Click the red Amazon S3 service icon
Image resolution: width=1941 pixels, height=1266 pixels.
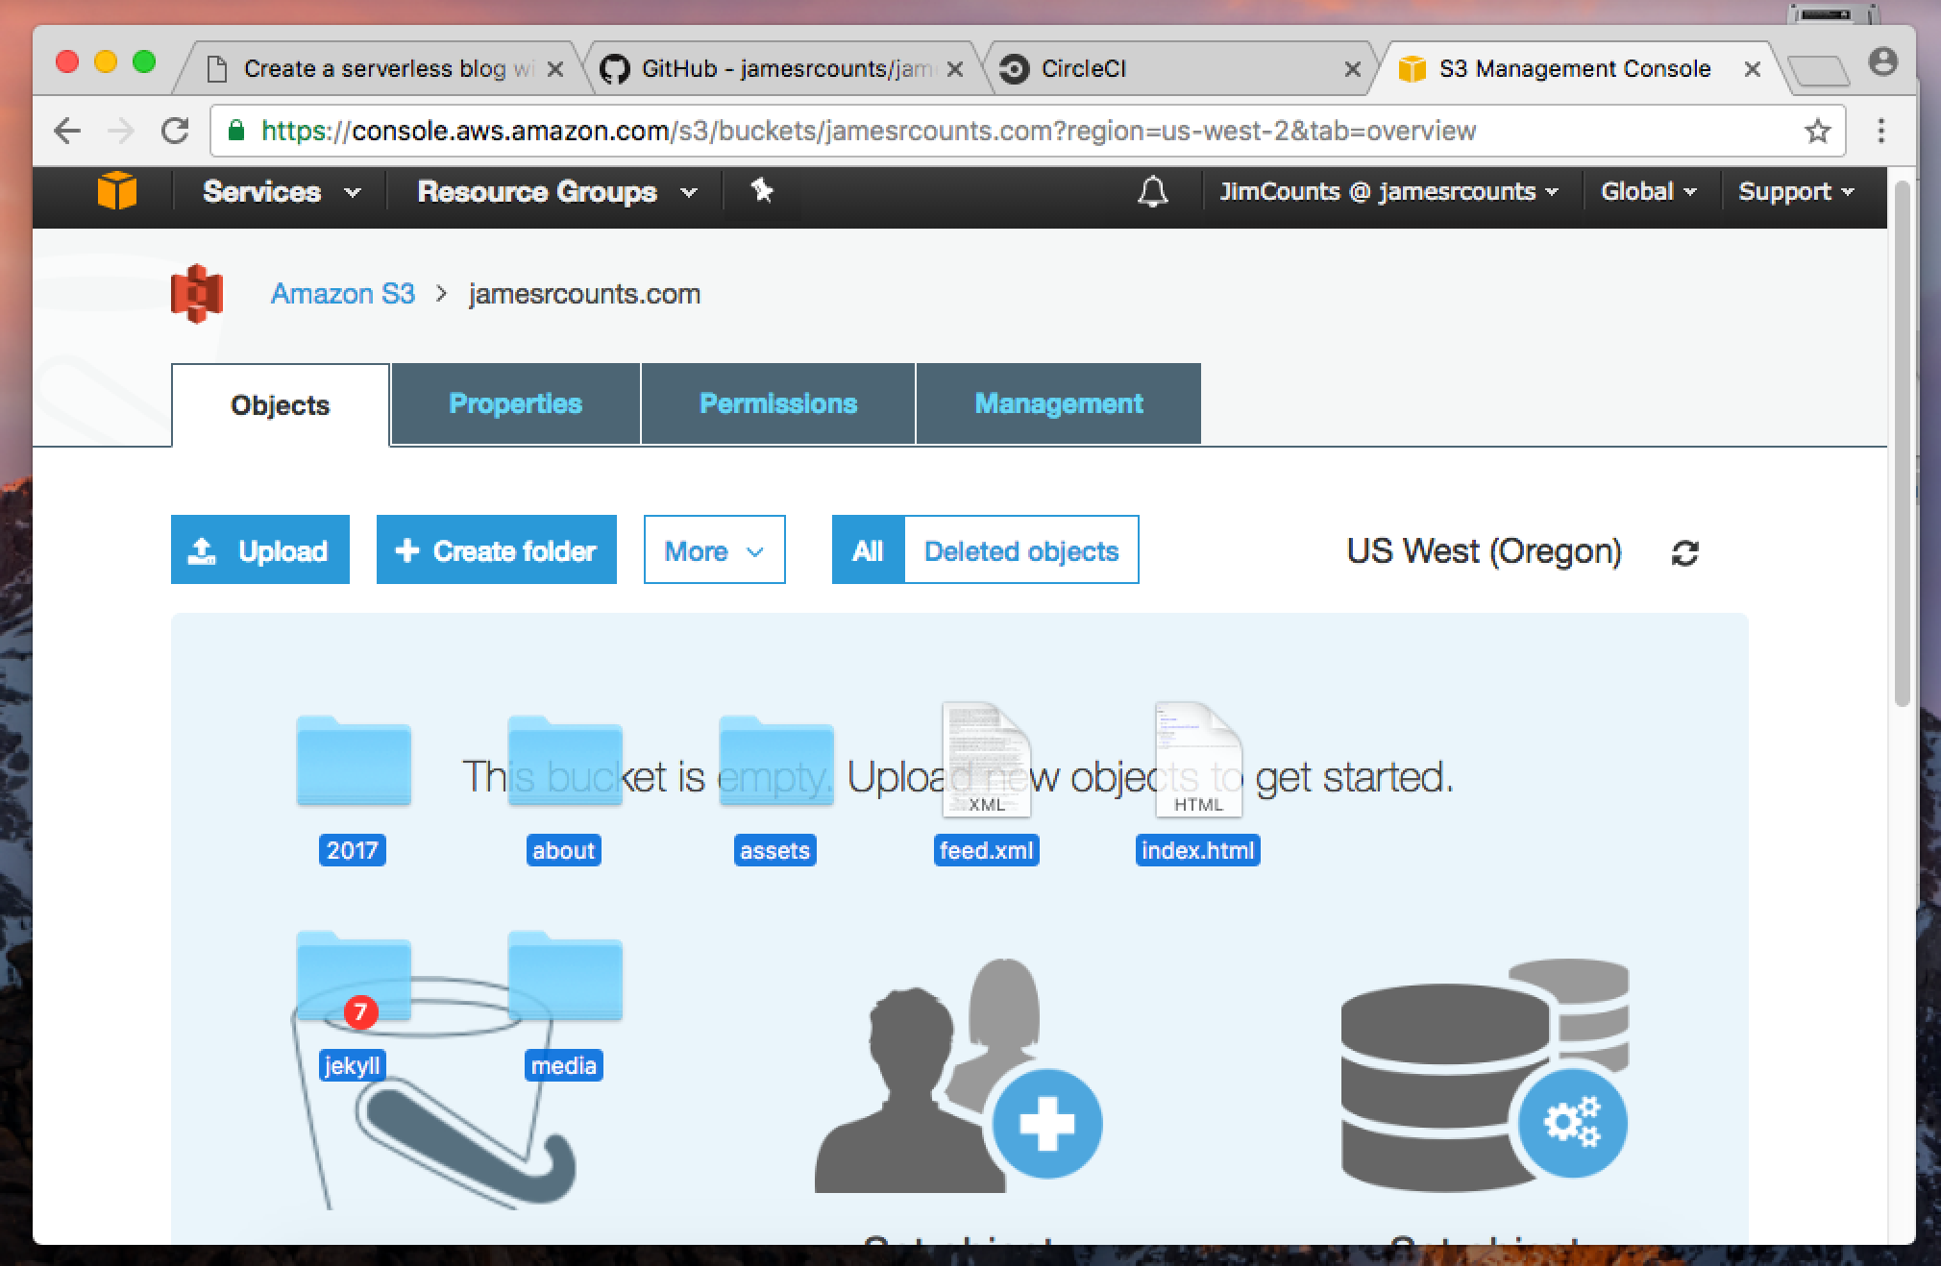(197, 293)
